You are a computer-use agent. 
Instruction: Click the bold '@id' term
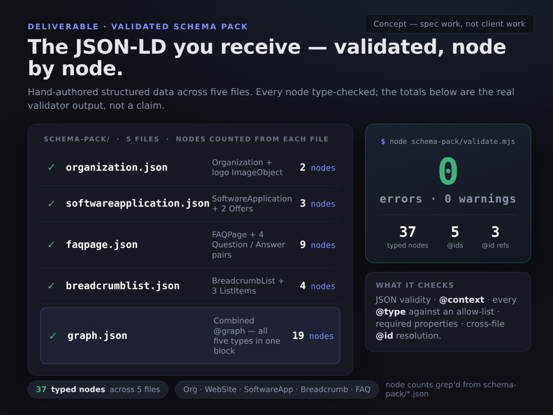pos(384,336)
